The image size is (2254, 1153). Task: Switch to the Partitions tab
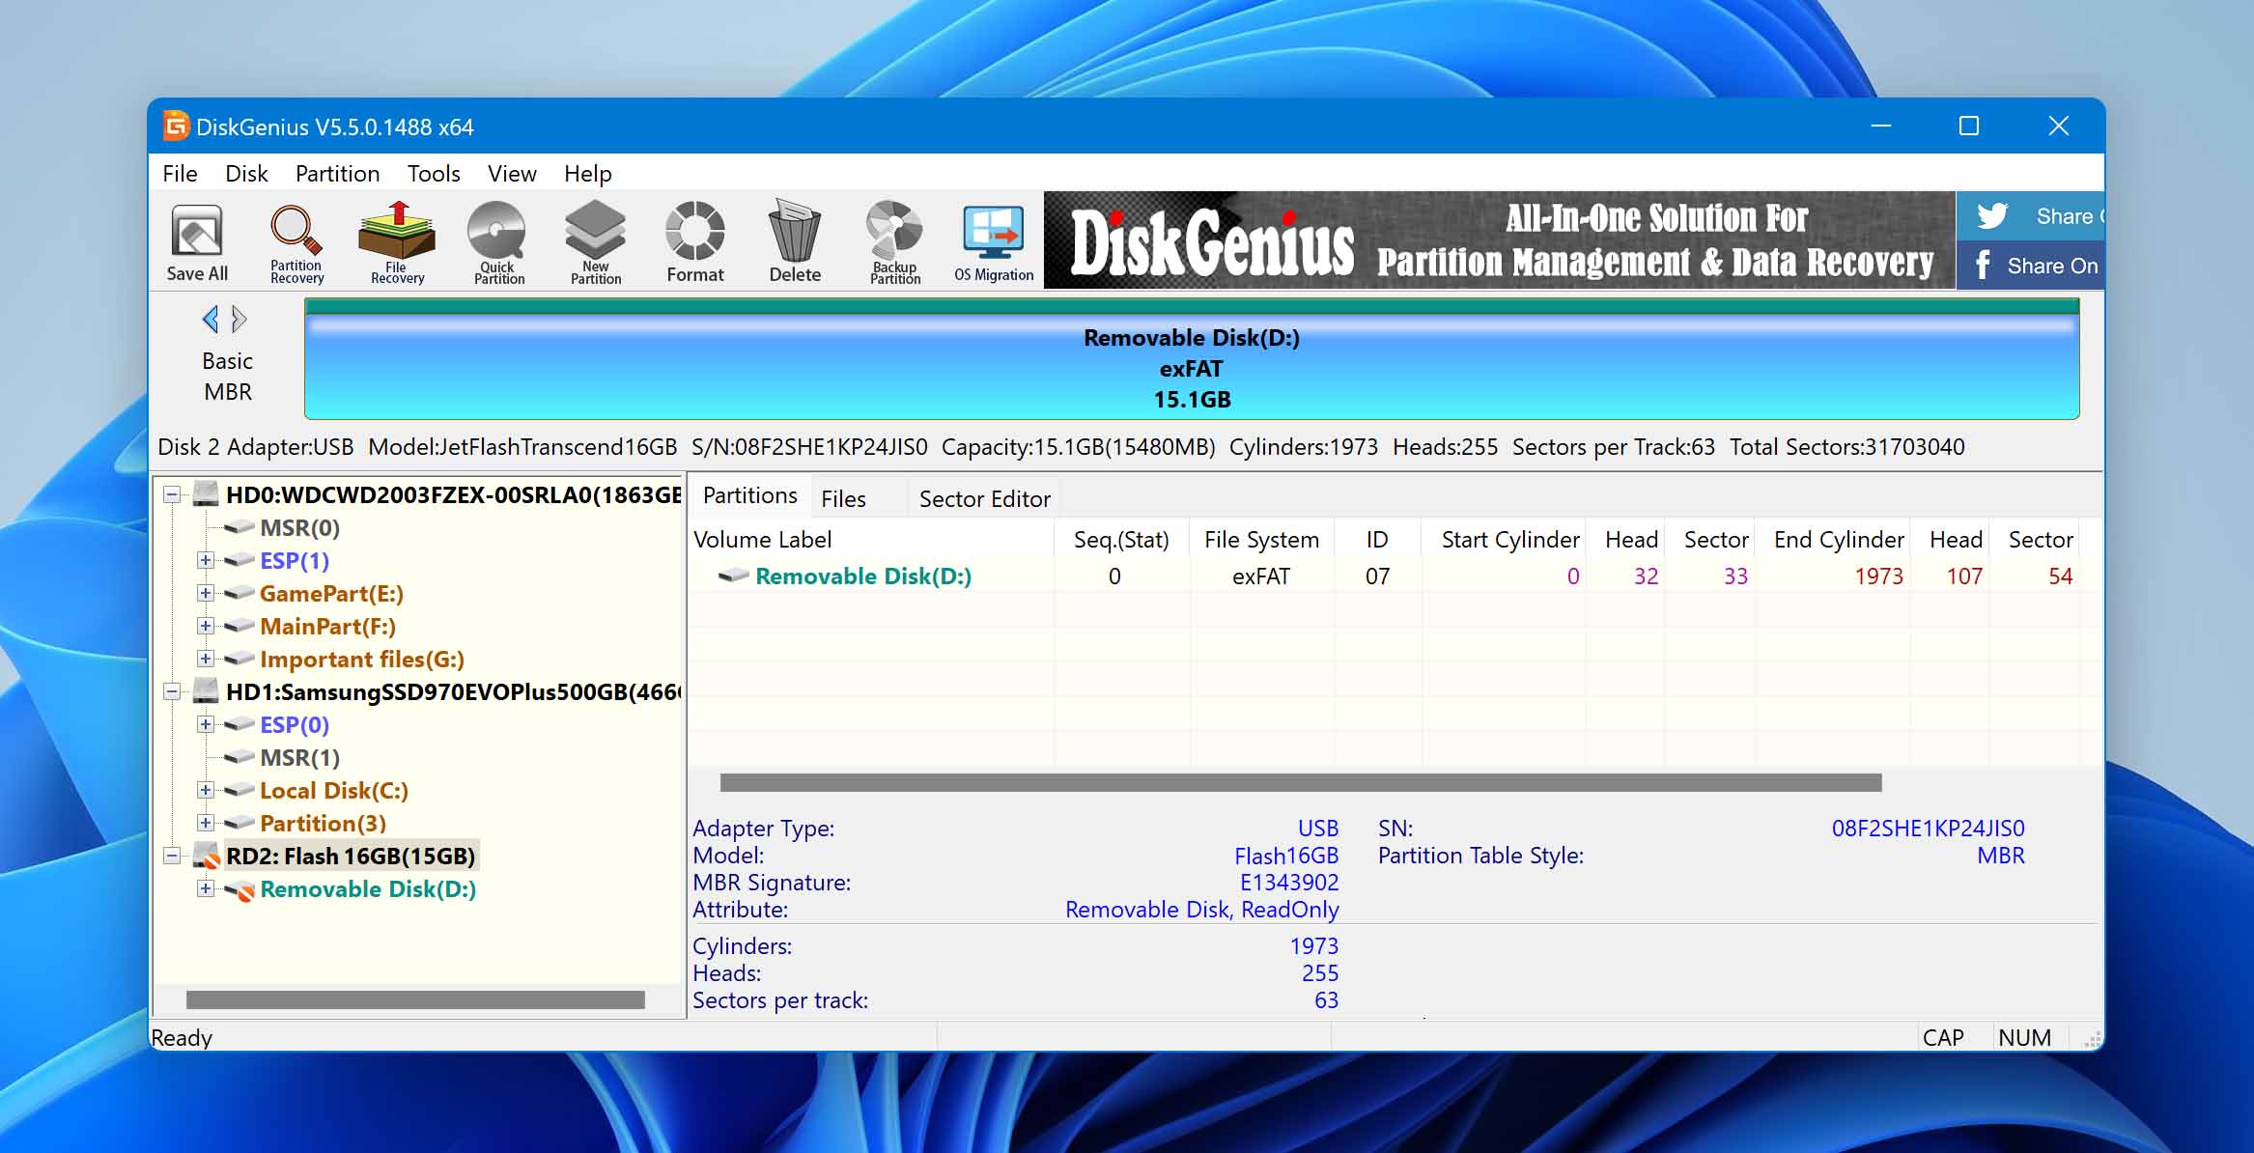[x=750, y=496]
